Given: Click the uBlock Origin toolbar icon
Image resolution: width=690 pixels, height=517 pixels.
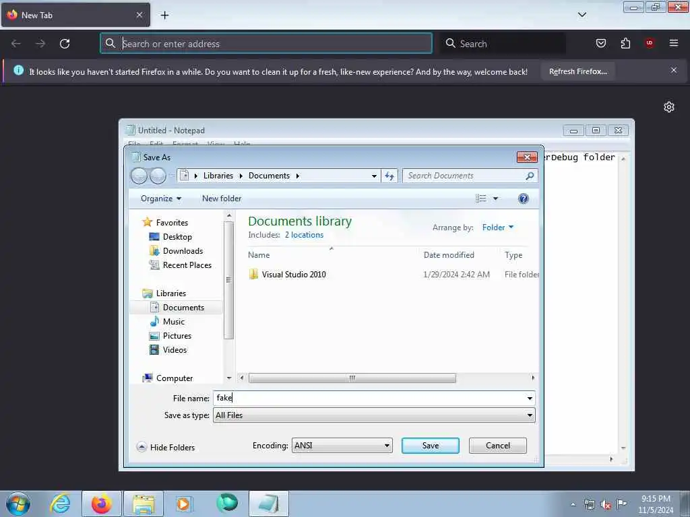Looking at the screenshot, I should pyautogui.click(x=650, y=43).
